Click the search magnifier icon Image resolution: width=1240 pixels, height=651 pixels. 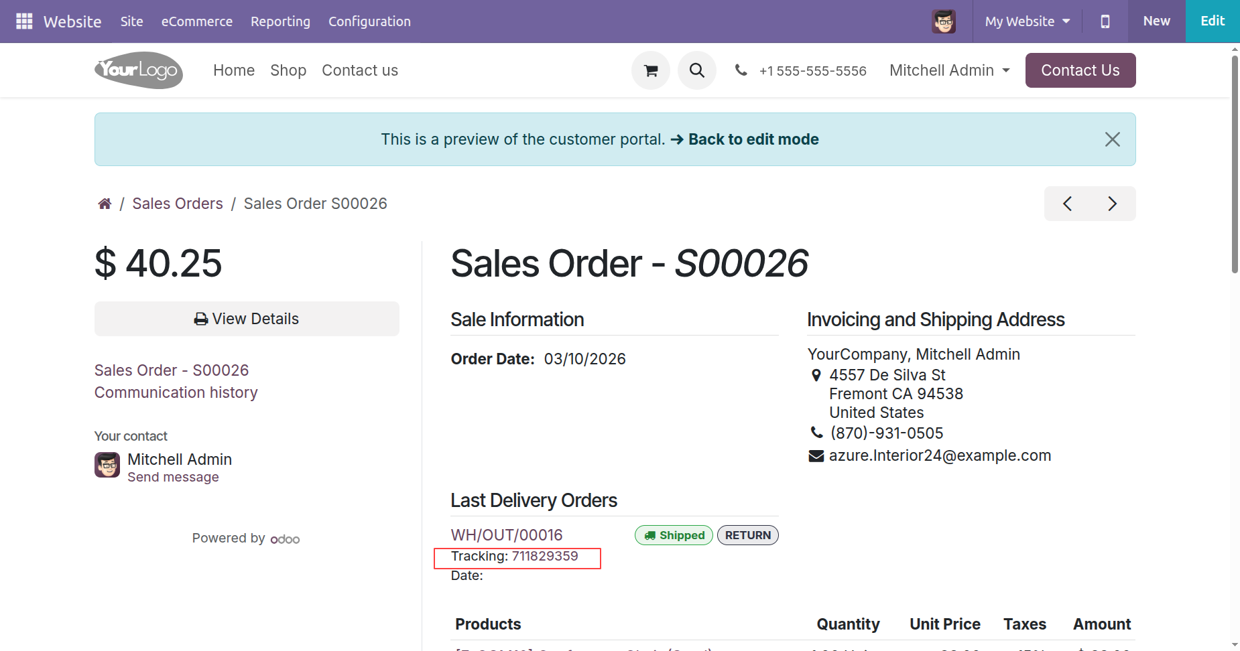pos(696,70)
